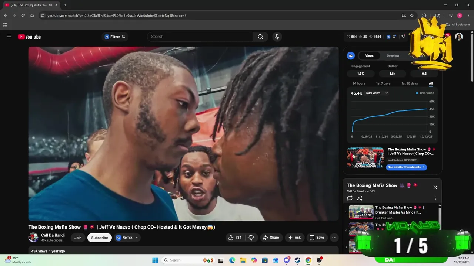Image resolution: width=474 pixels, height=266 pixels.
Task: Click the vidIQ panel IQ round logo
Action: click(x=351, y=55)
